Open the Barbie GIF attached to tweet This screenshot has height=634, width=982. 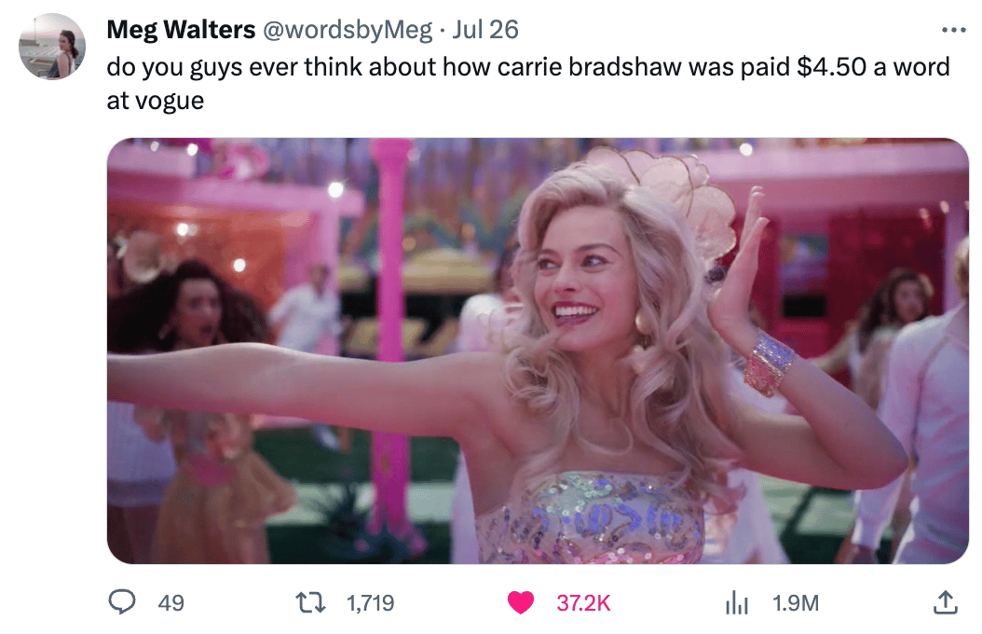coord(538,351)
